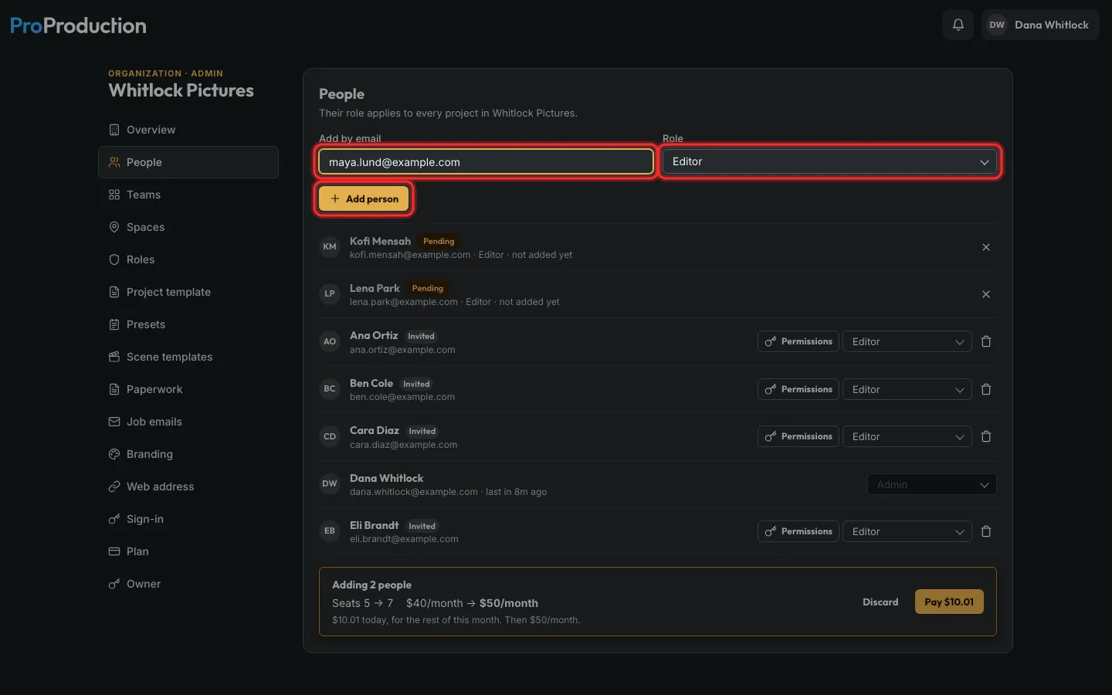Image resolution: width=1112 pixels, height=695 pixels.
Task: Delete Cara Diaz with trash icon
Action: (x=986, y=436)
